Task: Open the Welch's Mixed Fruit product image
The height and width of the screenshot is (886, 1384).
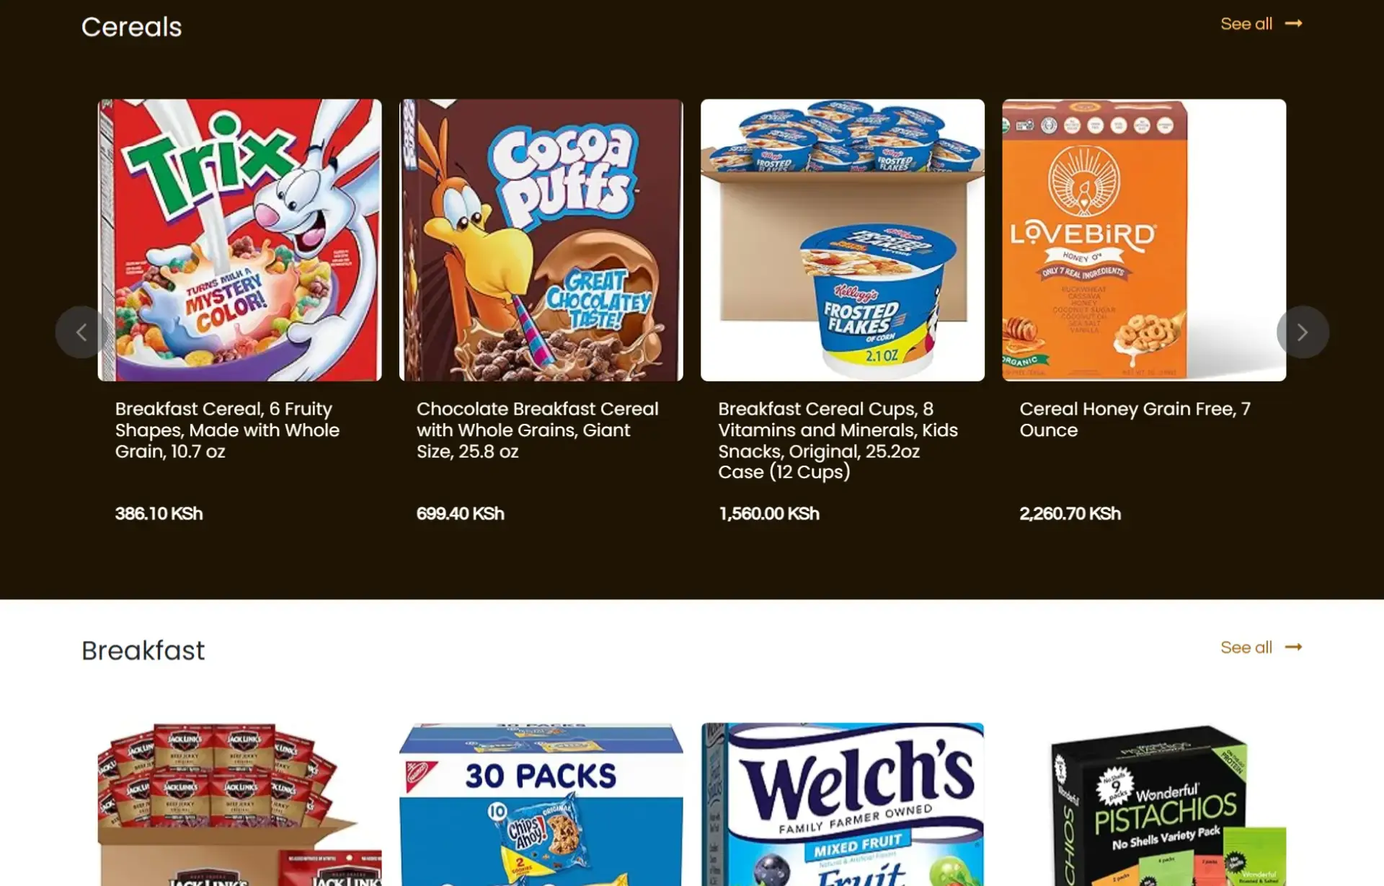Action: (843, 805)
